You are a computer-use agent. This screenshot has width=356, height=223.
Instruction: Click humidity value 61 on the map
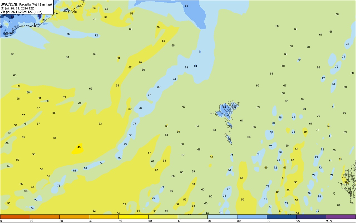click(x=26, y=124)
